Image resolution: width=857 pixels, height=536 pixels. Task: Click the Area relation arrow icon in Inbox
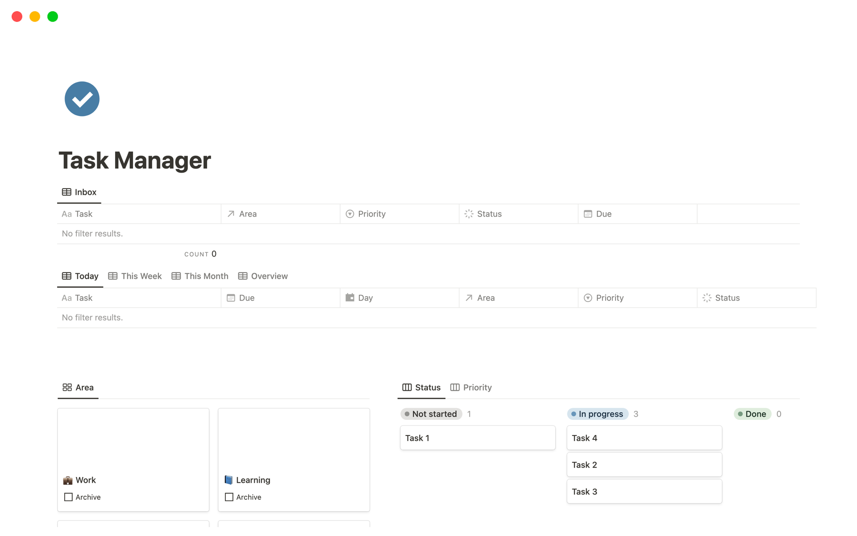tap(231, 214)
